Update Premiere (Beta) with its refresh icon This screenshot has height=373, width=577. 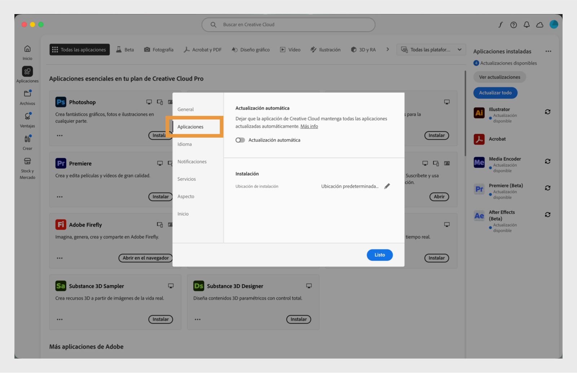tap(547, 188)
